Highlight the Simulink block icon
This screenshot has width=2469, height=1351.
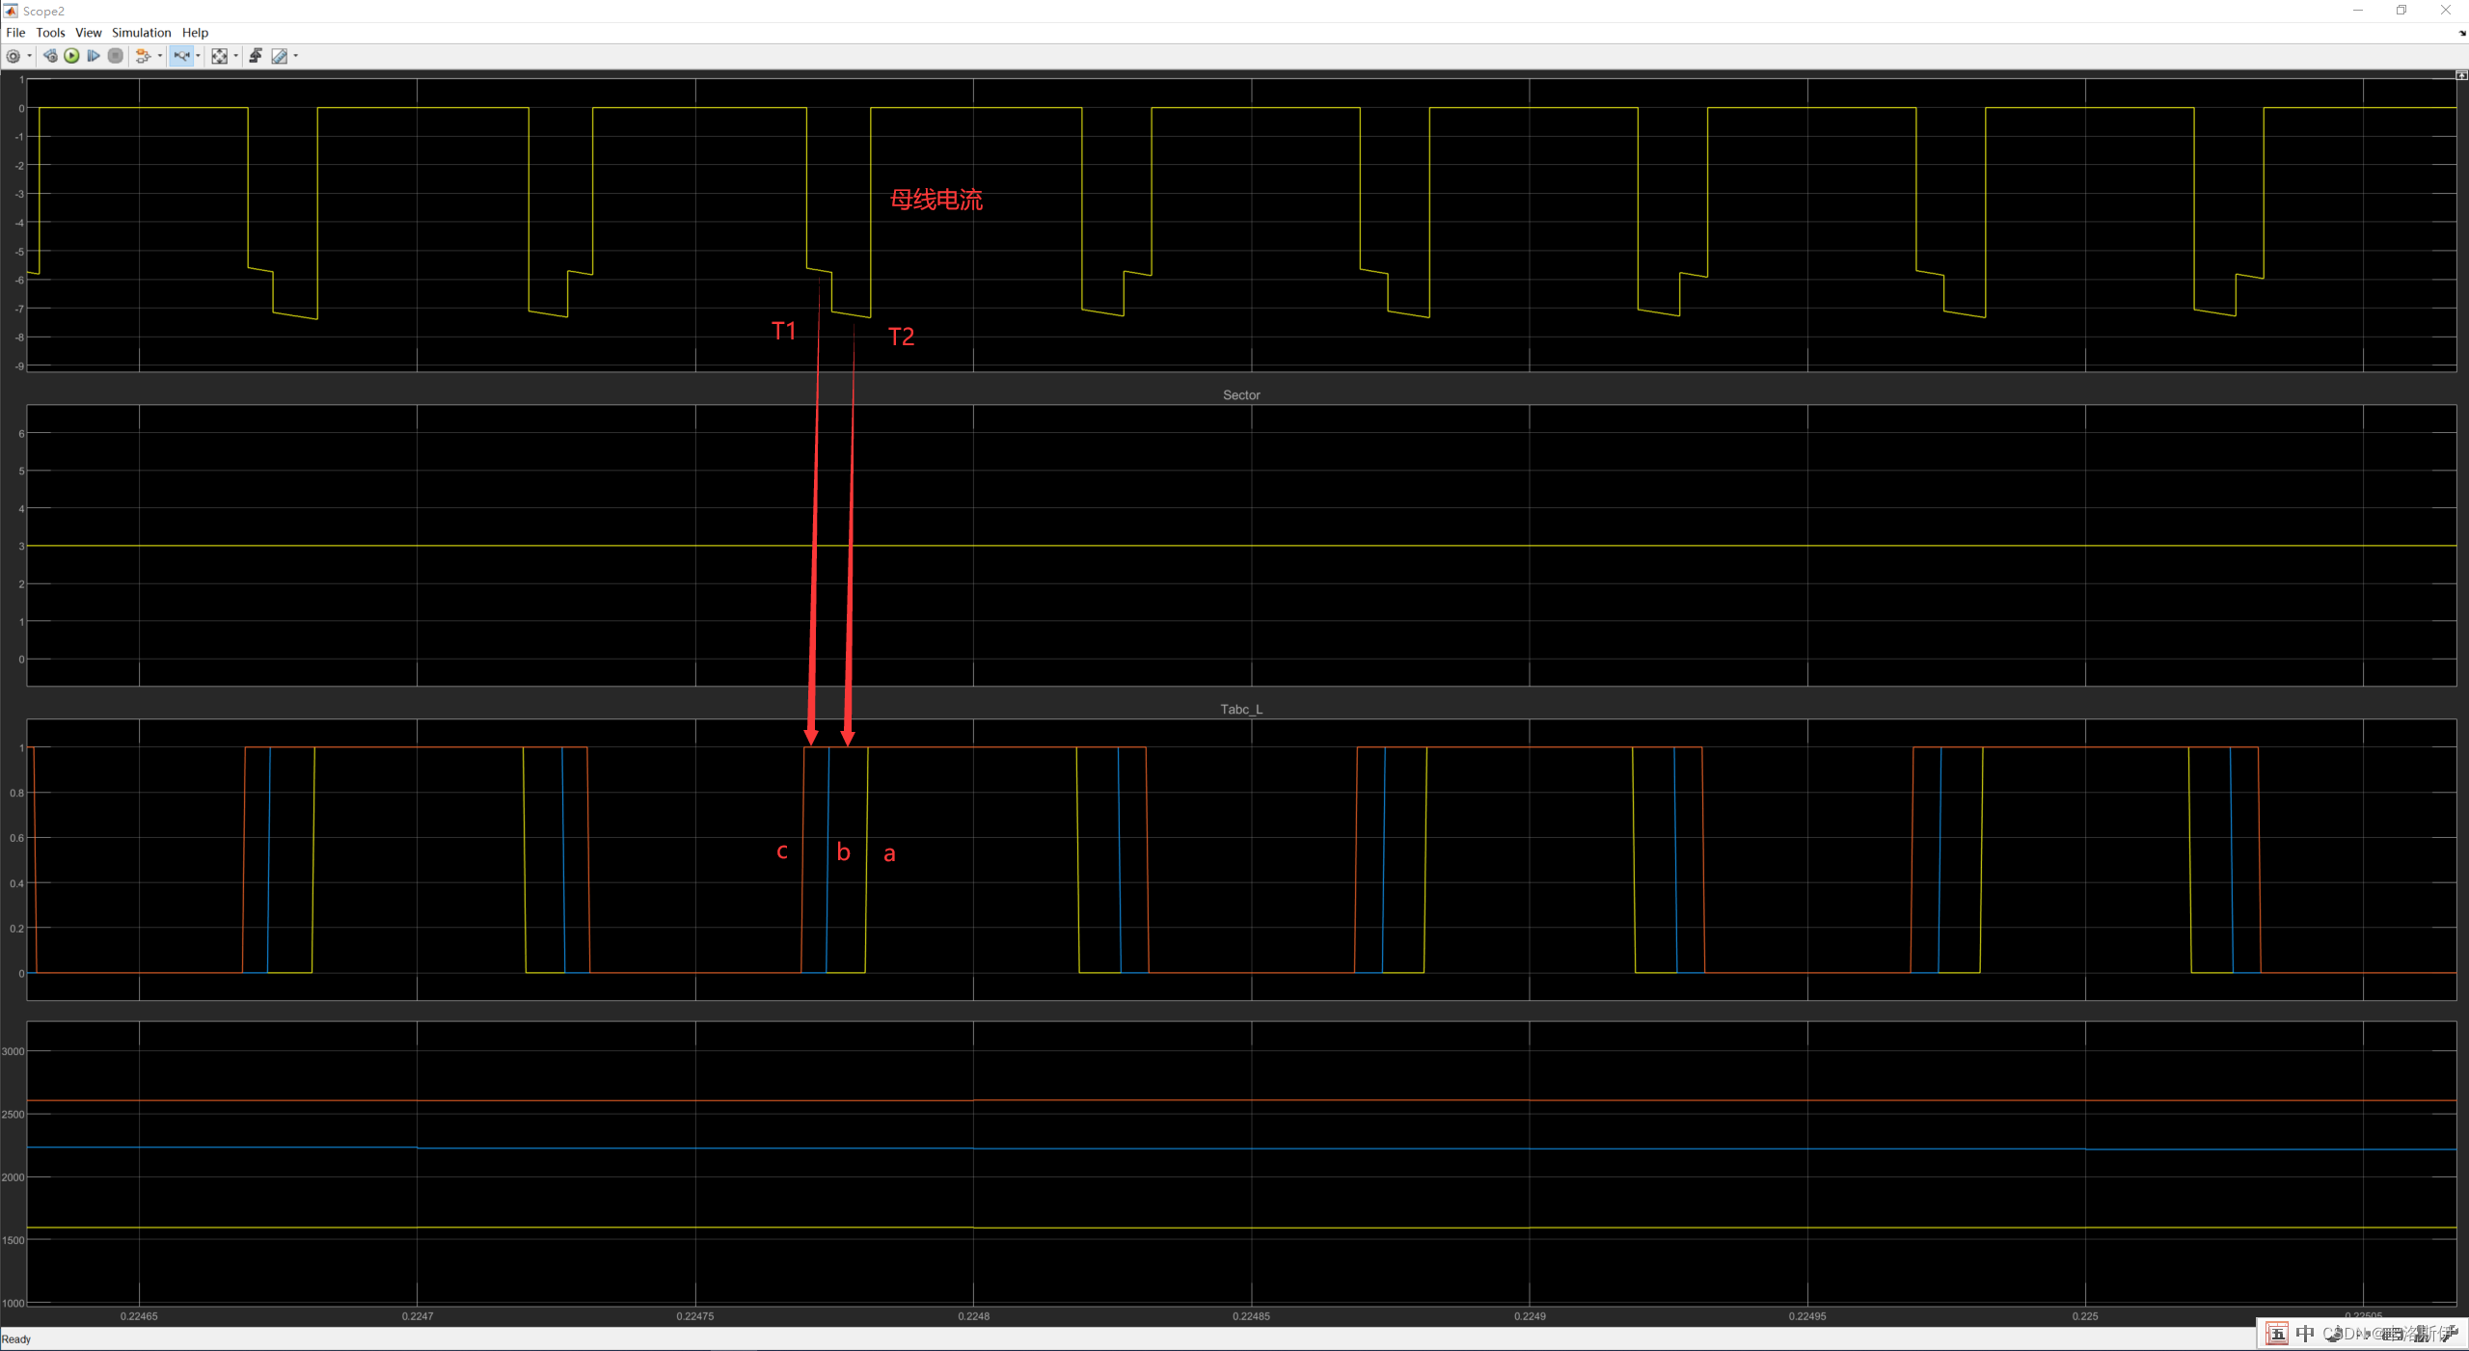pos(143,56)
